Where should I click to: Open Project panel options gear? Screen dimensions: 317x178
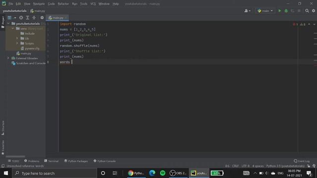tap(42, 18)
